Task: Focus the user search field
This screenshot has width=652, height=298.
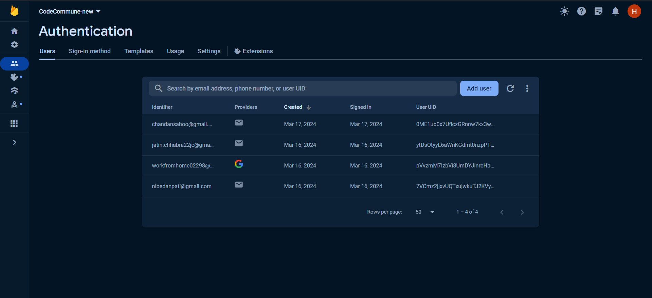Action: 303,88
